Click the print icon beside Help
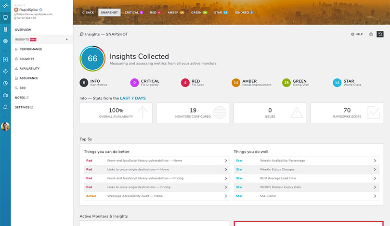The height and width of the screenshot is (226, 390). coord(371,34)
